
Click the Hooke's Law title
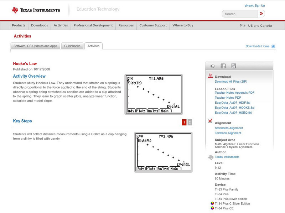[x=25, y=64]
